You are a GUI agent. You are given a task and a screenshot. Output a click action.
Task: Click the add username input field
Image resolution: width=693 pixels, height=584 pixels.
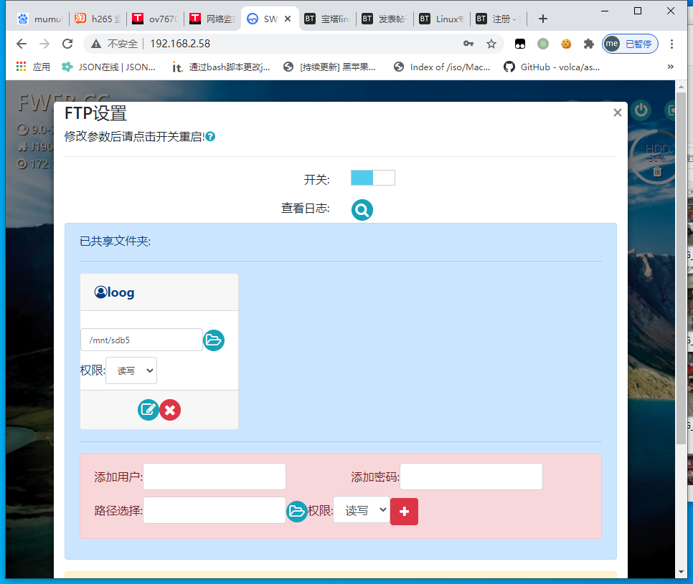(214, 477)
